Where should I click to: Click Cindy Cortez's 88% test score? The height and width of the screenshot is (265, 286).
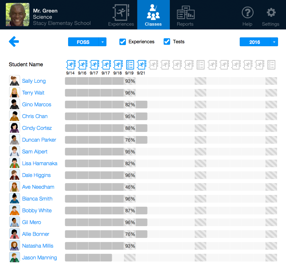130,128
